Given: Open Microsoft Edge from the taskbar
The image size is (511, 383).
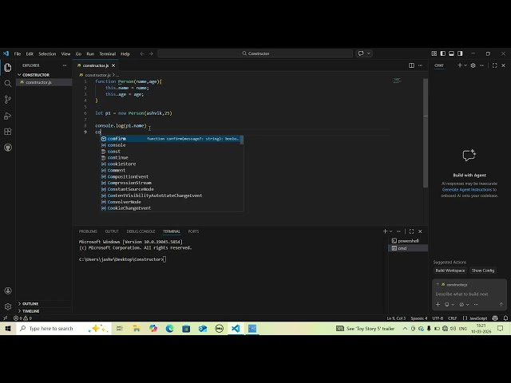Looking at the screenshot, I should pos(169,328).
